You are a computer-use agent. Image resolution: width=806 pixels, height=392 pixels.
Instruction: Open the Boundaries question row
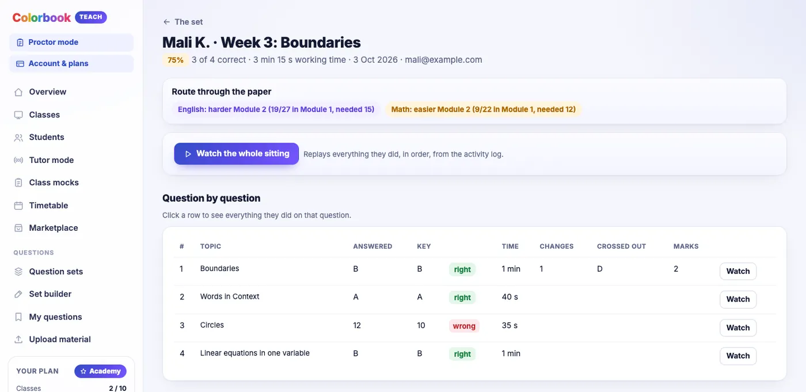point(474,271)
